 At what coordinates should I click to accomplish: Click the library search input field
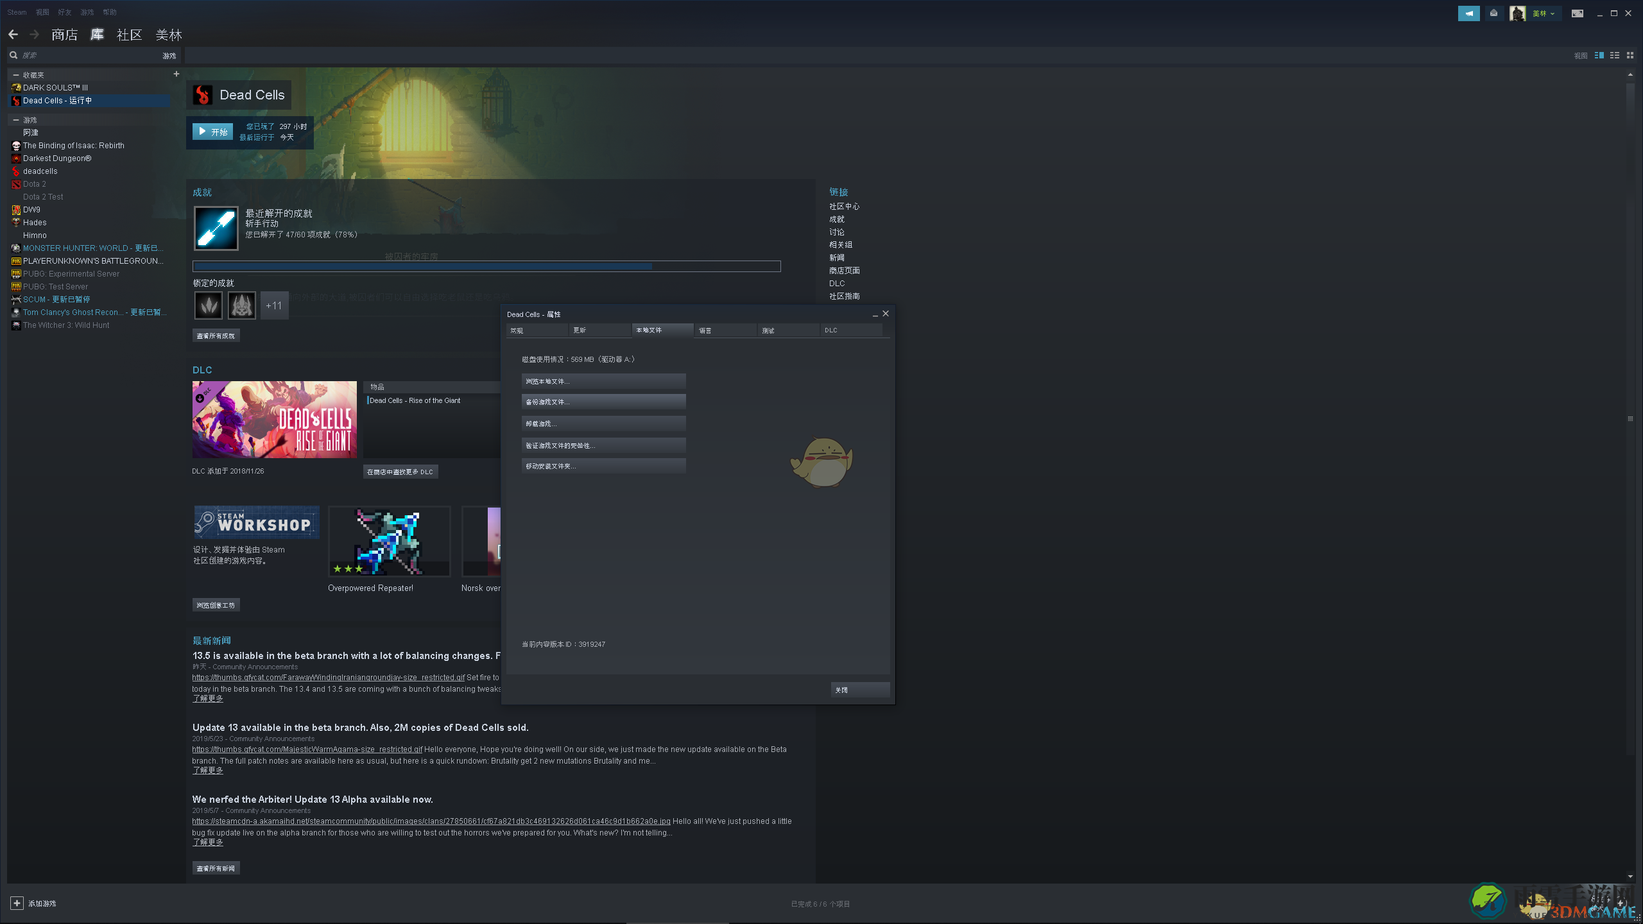pyautogui.click(x=90, y=56)
